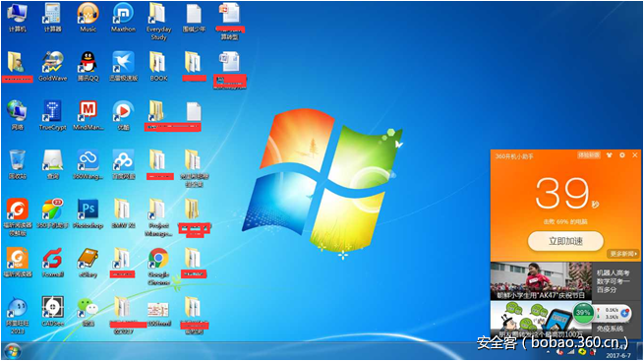Select the 围城少年 document file

point(194,18)
